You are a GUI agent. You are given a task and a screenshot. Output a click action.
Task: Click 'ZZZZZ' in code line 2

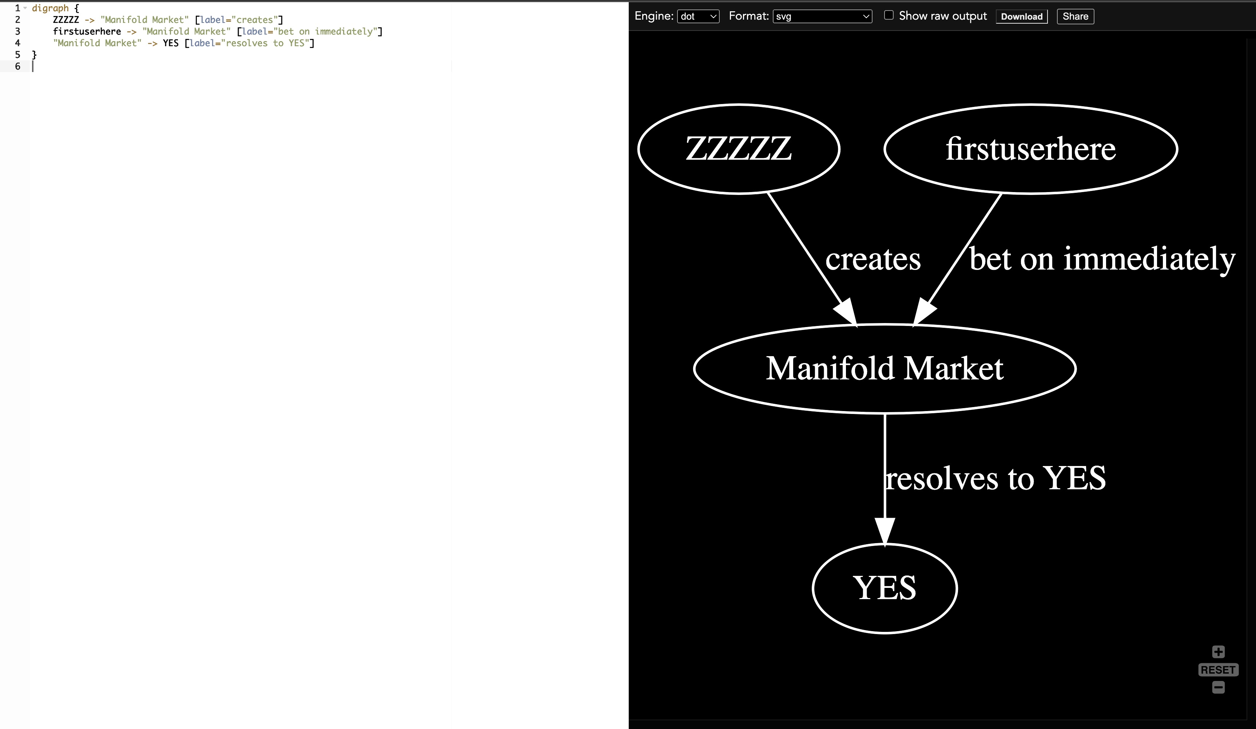pos(66,19)
